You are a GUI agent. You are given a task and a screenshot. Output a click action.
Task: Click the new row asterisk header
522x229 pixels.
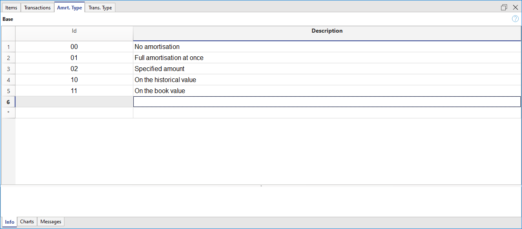8,113
